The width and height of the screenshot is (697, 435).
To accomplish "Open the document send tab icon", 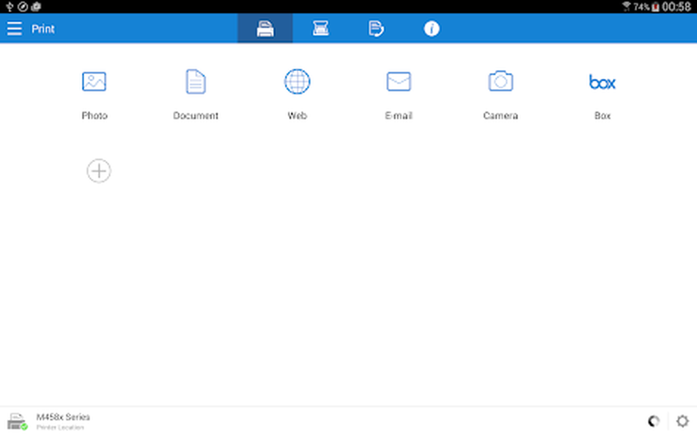I will tap(376, 28).
